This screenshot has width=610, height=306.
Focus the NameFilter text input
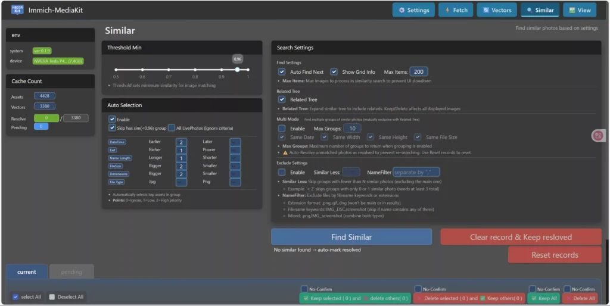(416, 172)
